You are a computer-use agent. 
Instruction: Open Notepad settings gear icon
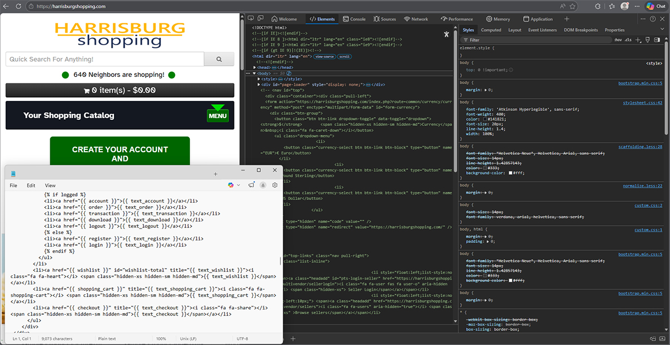tap(275, 185)
